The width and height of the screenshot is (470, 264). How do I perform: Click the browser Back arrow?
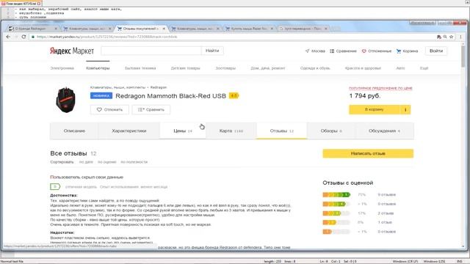pos(8,37)
